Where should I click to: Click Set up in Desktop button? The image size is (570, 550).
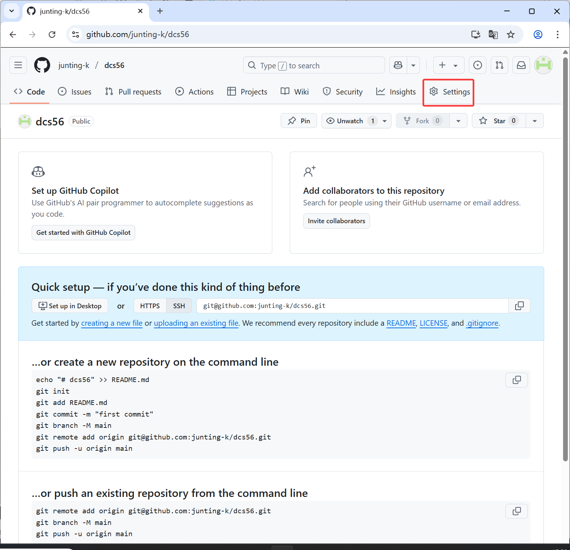pyautogui.click(x=70, y=306)
